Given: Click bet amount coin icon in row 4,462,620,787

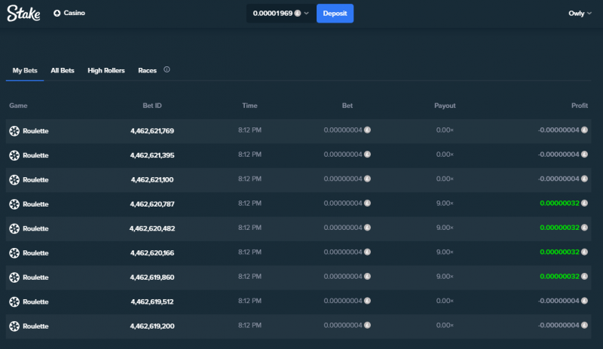Looking at the screenshot, I should [368, 204].
